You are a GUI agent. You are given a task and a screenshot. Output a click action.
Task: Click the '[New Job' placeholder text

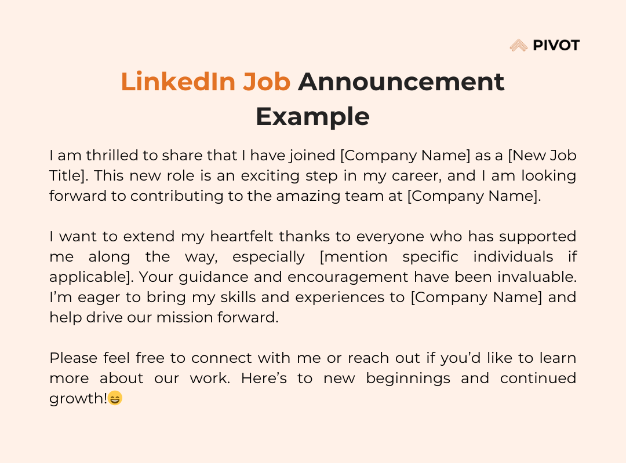[x=542, y=155]
